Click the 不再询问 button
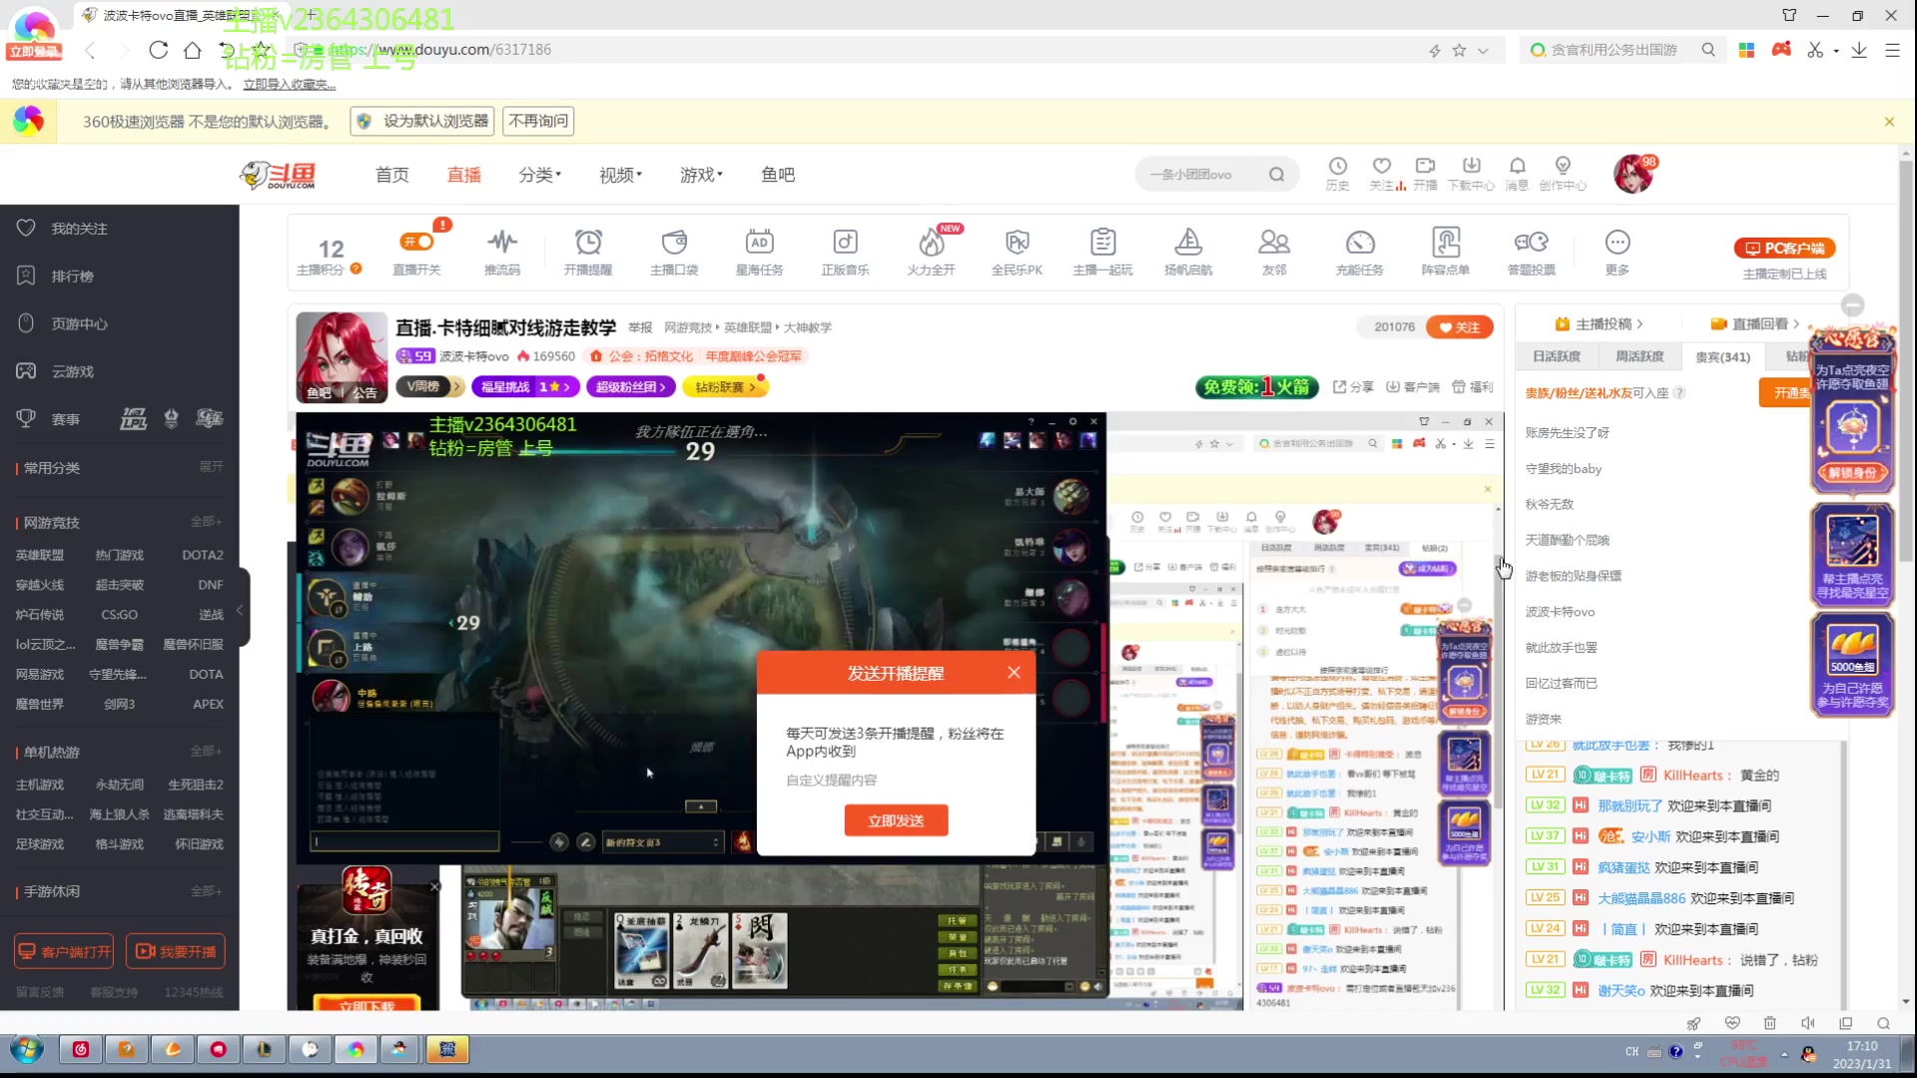This screenshot has height=1078, width=1917. click(538, 121)
